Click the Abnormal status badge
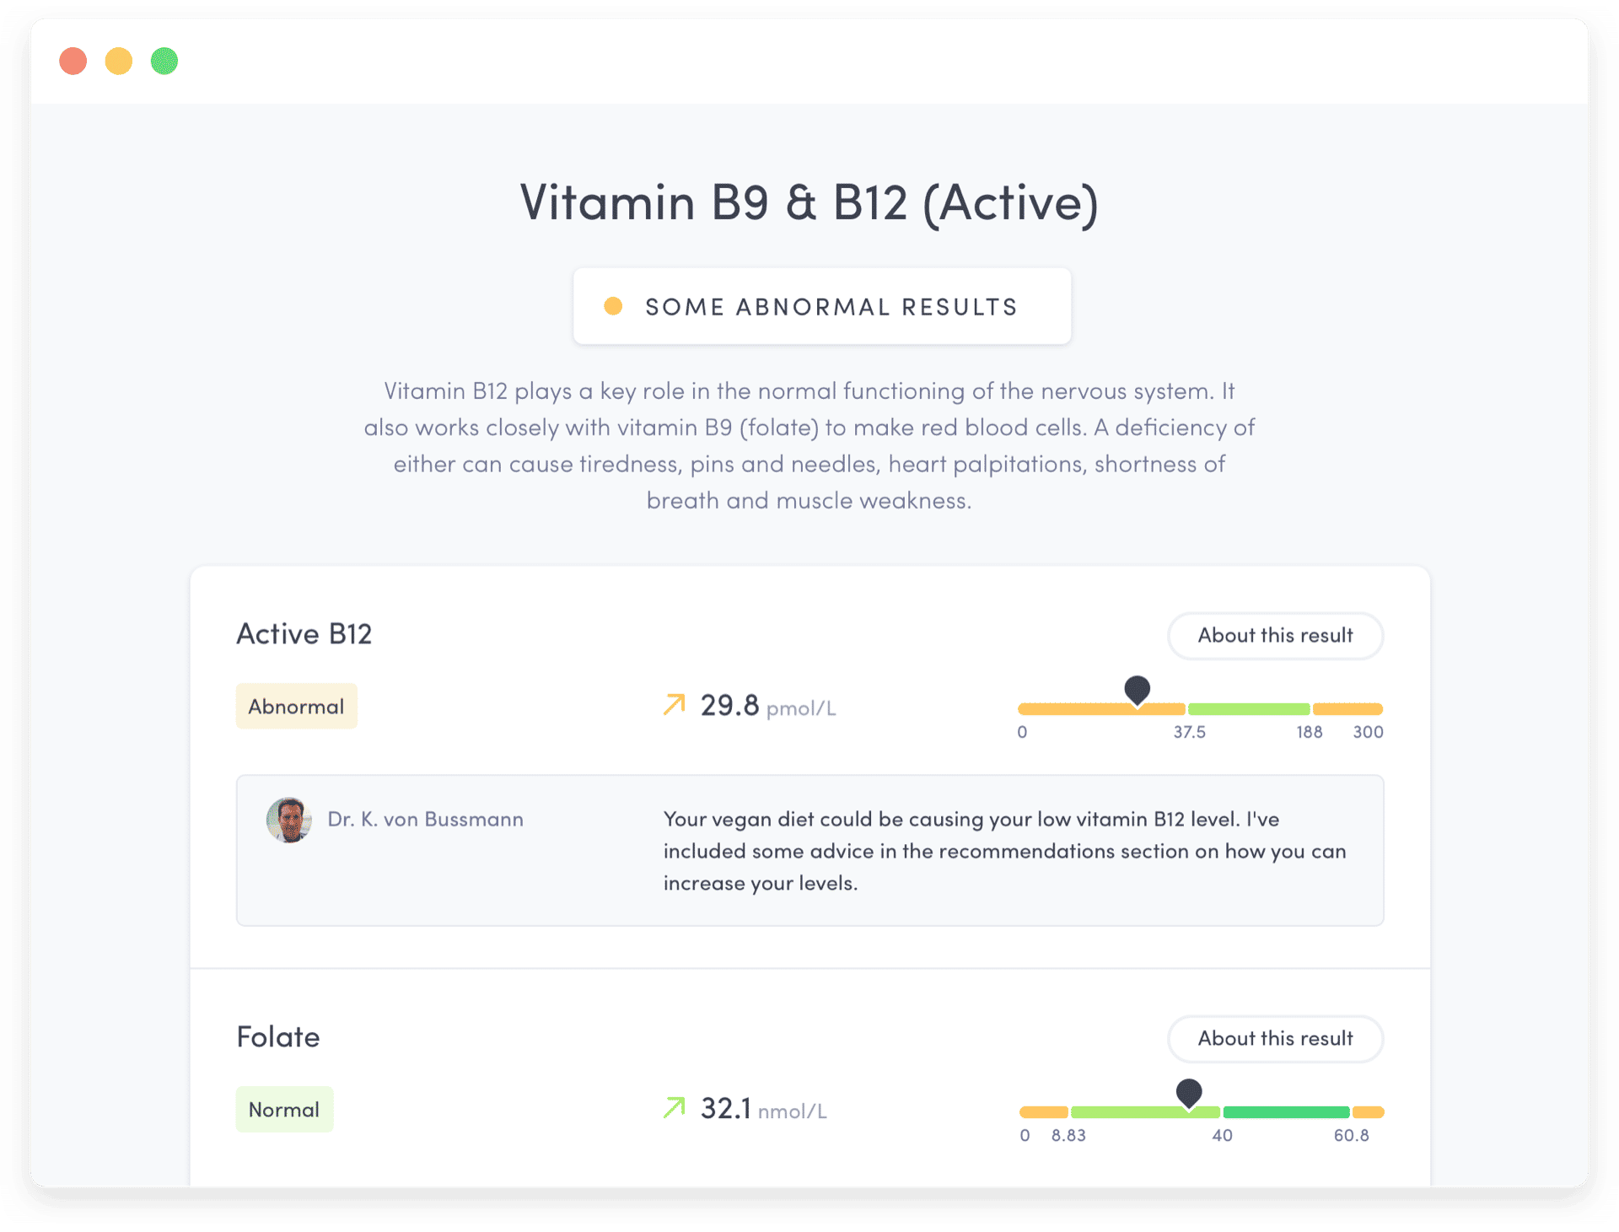The width and height of the screenshot is (1619, 1232). (x=296, y=707)
